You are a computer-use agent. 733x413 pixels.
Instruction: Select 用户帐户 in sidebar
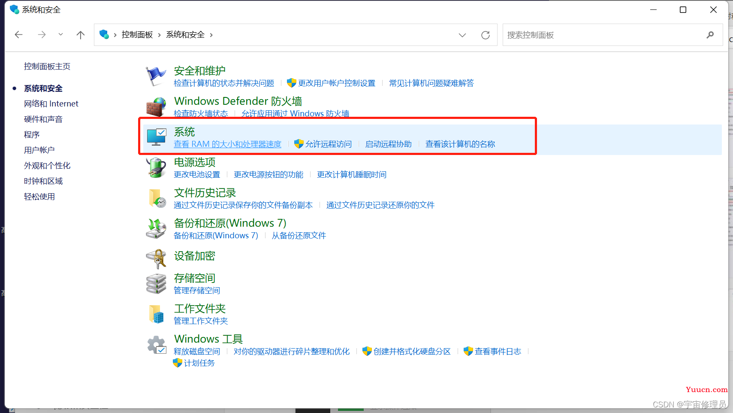(x=39, y=150)
